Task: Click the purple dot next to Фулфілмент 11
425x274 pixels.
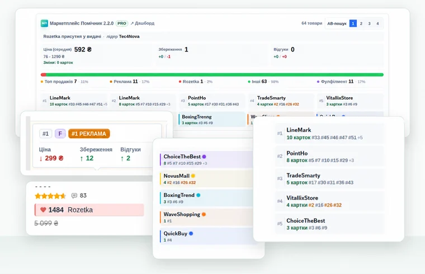Action: [x=318, y=82]
